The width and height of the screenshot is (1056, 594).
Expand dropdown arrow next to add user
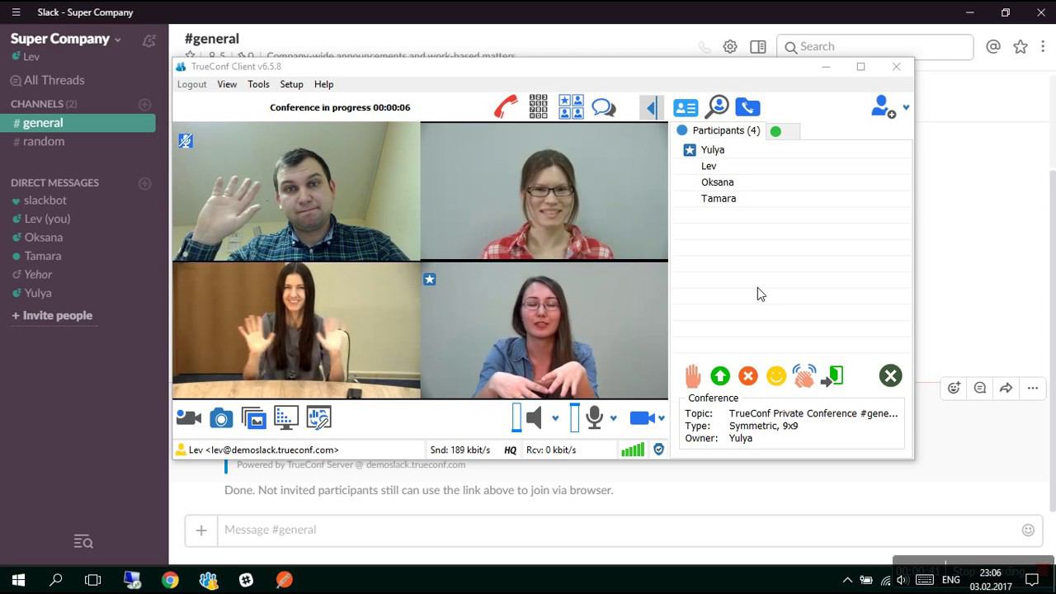point(906,107)
